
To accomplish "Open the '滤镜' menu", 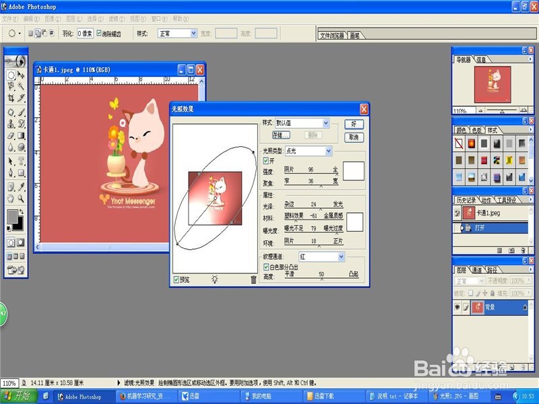I will coord(117,19).
